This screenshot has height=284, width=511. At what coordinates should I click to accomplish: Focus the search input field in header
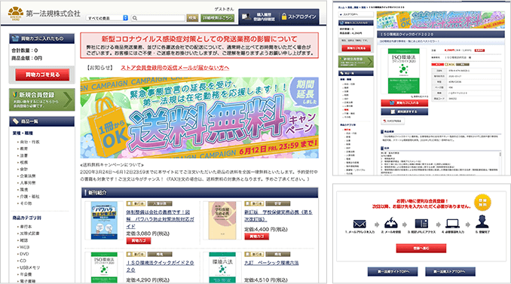click(x=158, y=18)
